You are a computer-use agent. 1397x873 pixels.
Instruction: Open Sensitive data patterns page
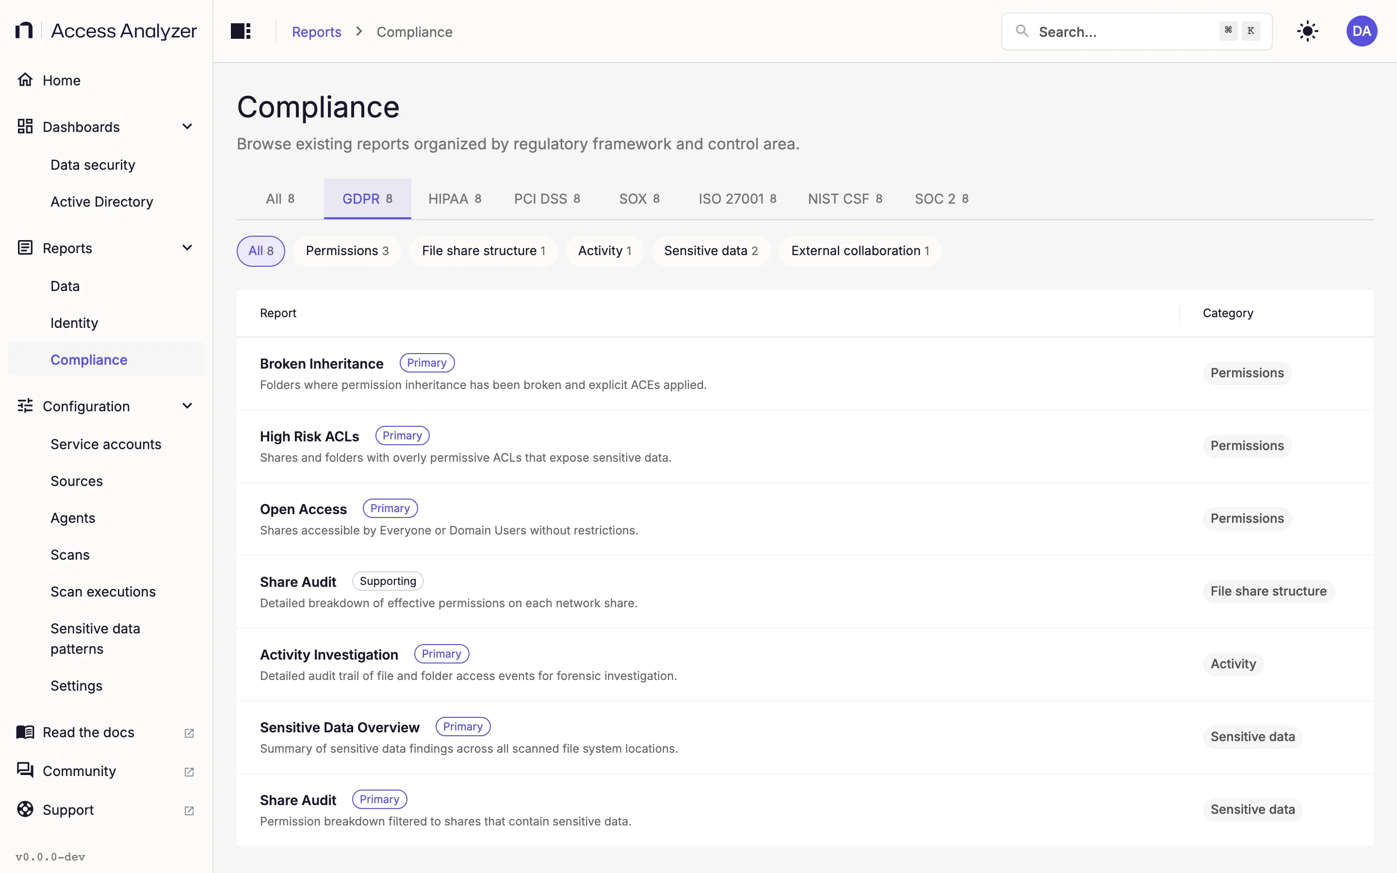106,639
